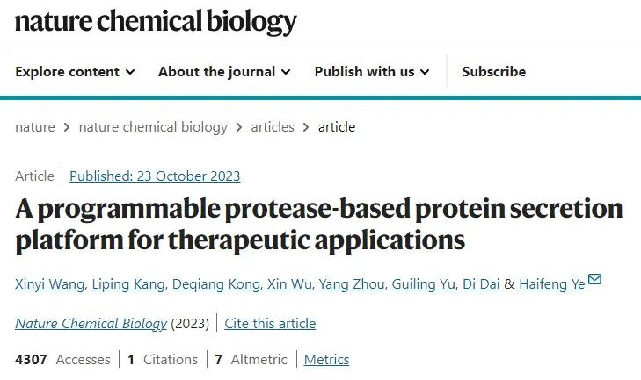
Task: Open the nature chemical biology journal logo
Action: coord(156,22)
